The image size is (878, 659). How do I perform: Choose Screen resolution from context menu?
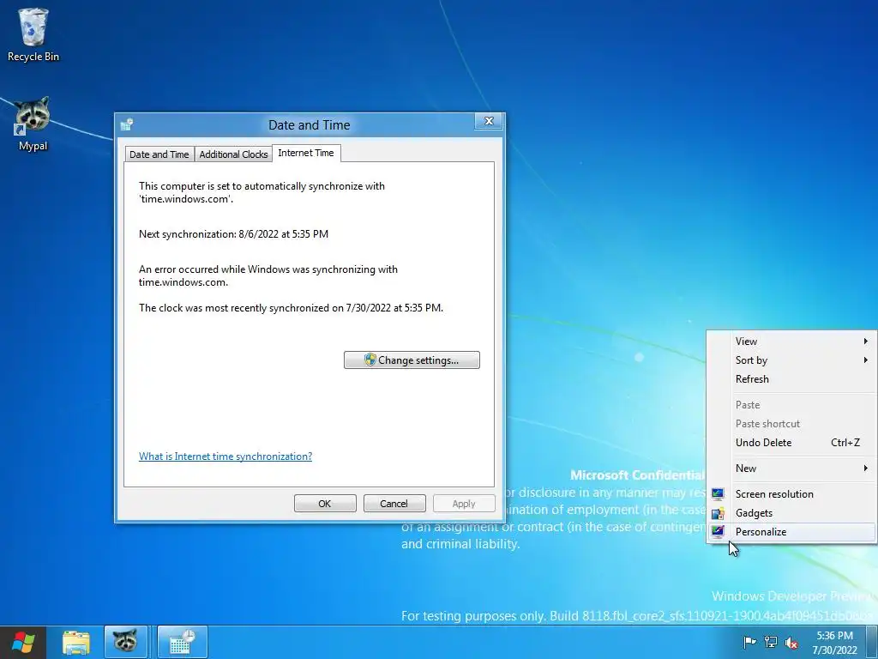pyautogui.click(x=791, y=494)
